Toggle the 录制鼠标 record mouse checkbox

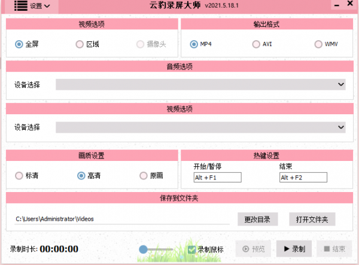tap(191, 249)
